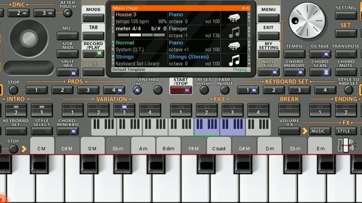
Task: Click Start/Stop playback button
Action: click(181, 90)
